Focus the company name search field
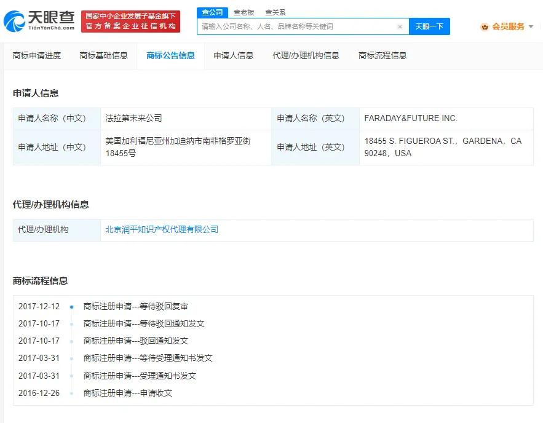The height and width of the screenshot is (423, 543). pyautogui.click(x=303, y=26)
